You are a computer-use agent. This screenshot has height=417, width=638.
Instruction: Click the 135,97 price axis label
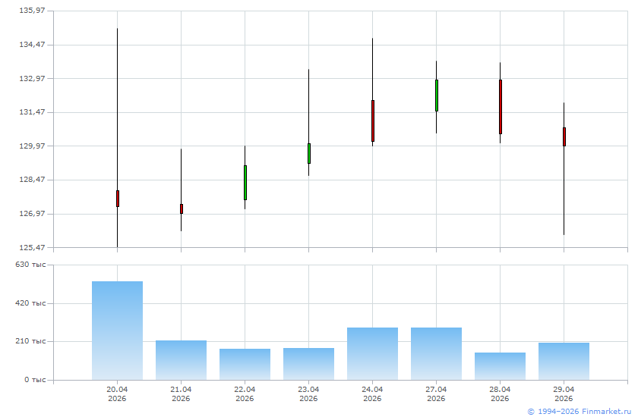tap(33, 11)
